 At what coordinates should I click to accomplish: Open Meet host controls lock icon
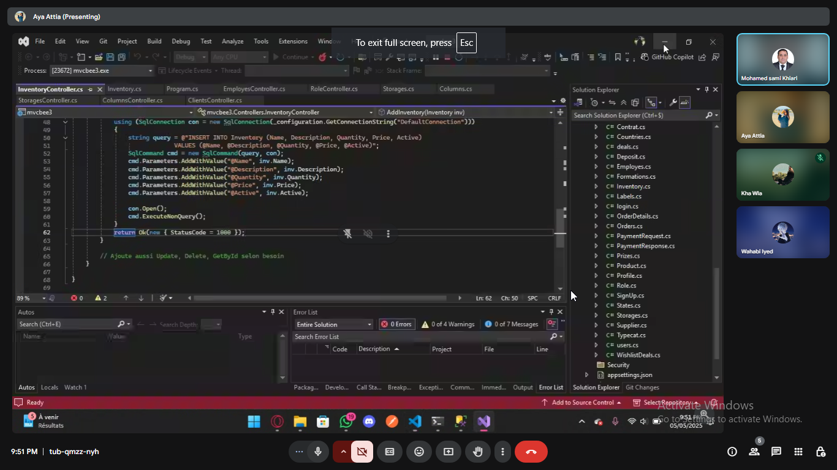click(820, 452)
